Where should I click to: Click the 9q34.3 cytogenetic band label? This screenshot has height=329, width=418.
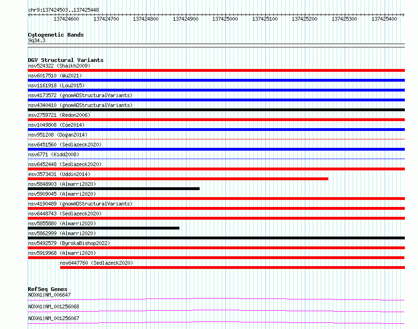click(x=37, y=40)
